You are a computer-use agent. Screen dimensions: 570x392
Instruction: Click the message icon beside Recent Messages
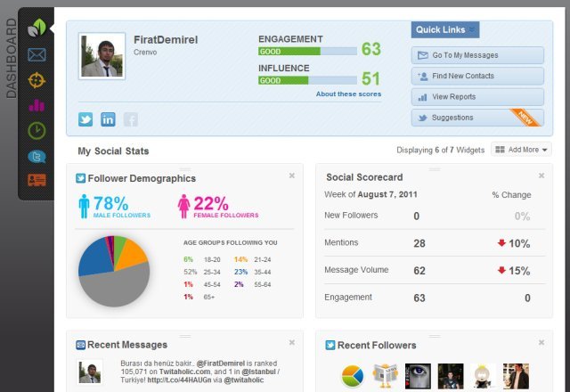coord(81,345)
